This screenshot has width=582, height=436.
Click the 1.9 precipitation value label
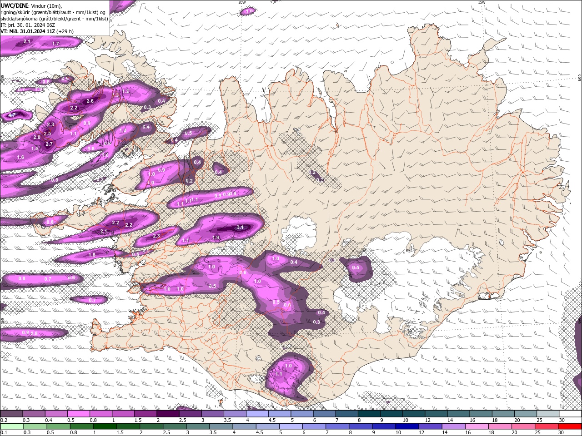(216, 238)
